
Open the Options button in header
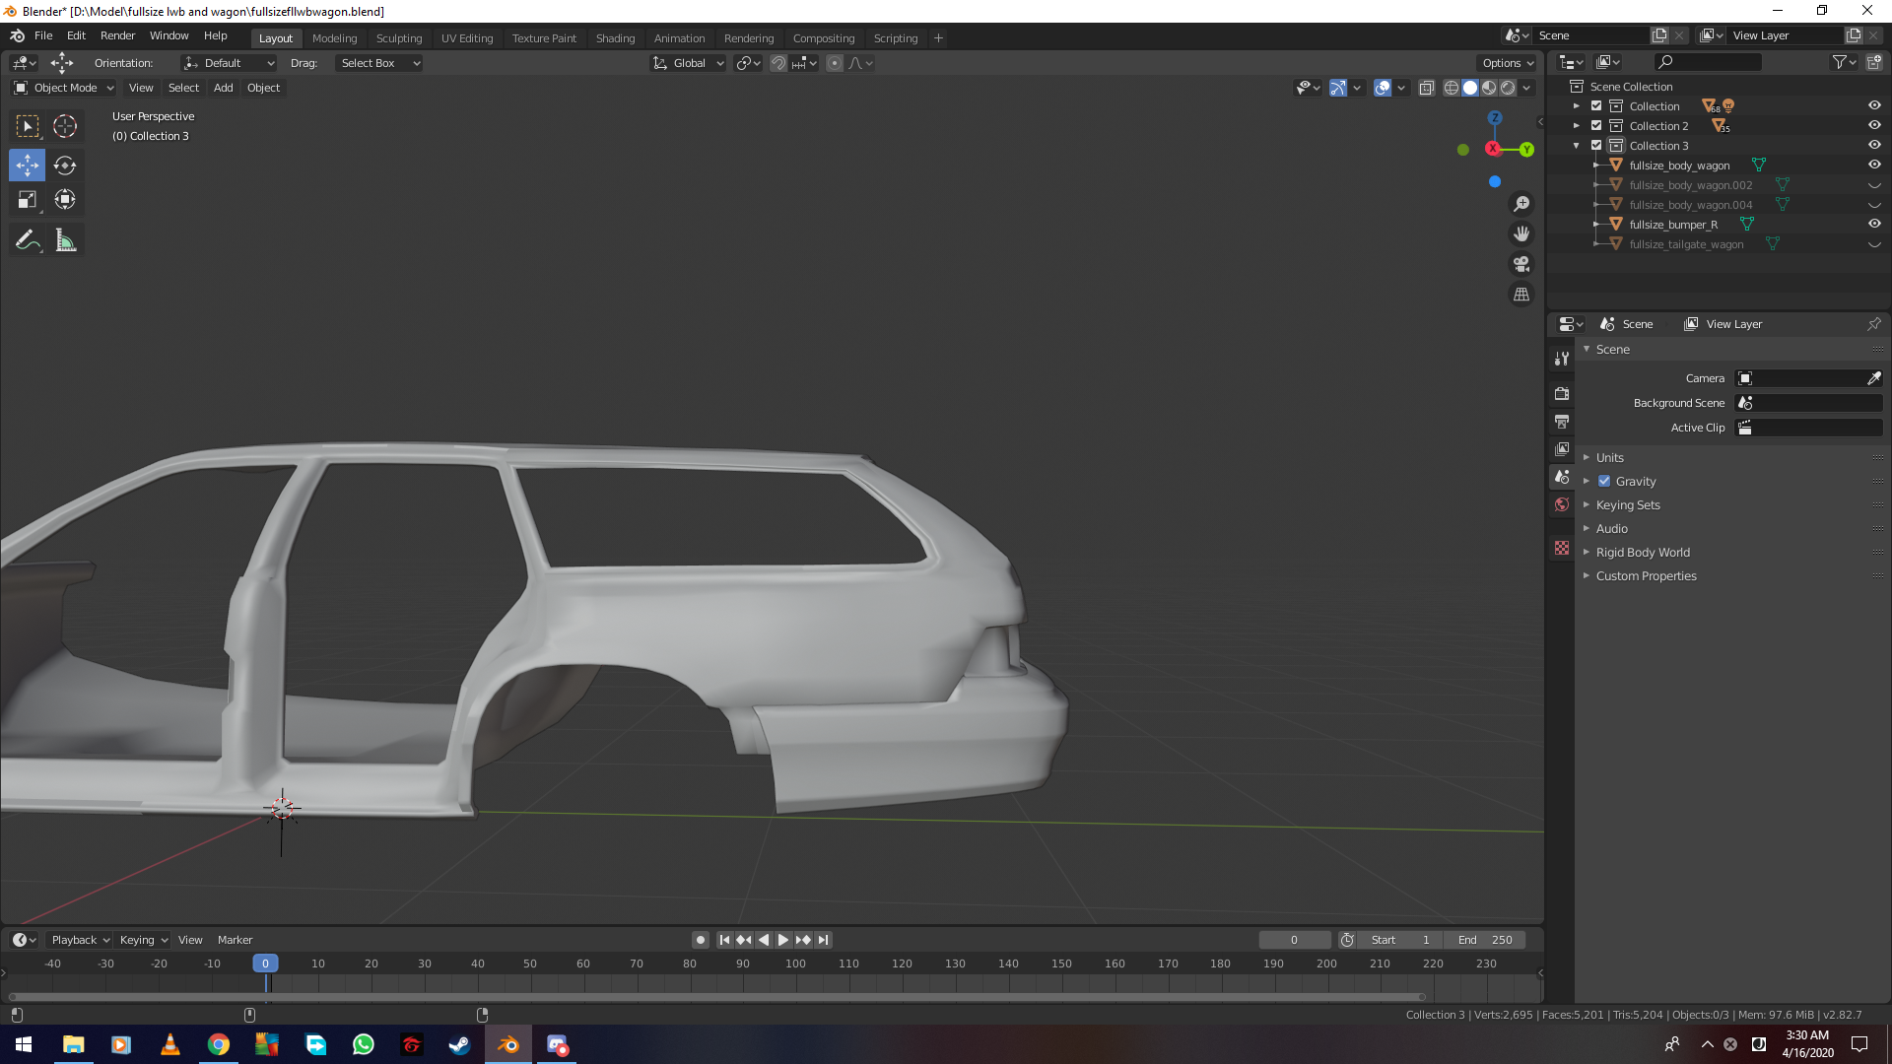pyautogui.click(x=1508, y=63)
